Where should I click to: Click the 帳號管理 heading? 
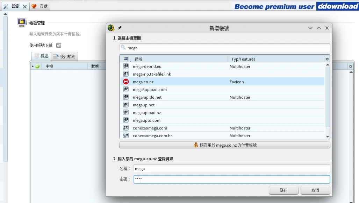point(37,23)
